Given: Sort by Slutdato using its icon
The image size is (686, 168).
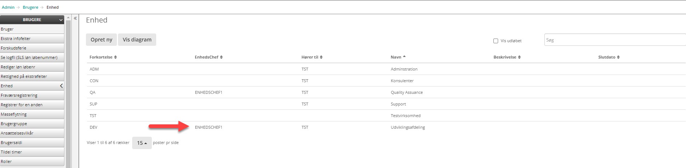Looking at the screenshot, I should click(x=618, y=57).
